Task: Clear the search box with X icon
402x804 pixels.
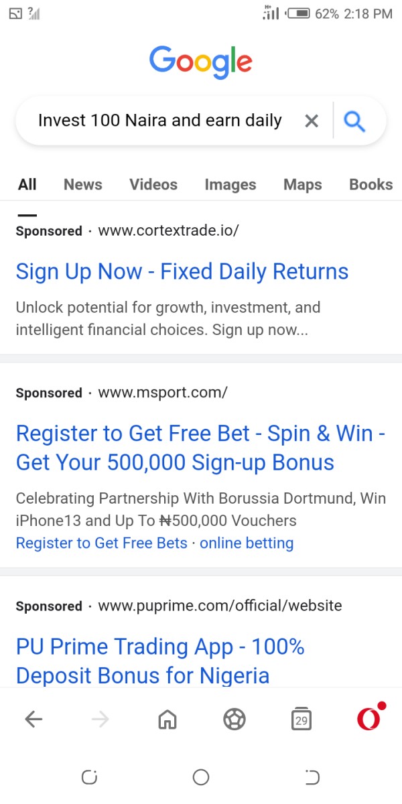Action: tap(312, 121)
